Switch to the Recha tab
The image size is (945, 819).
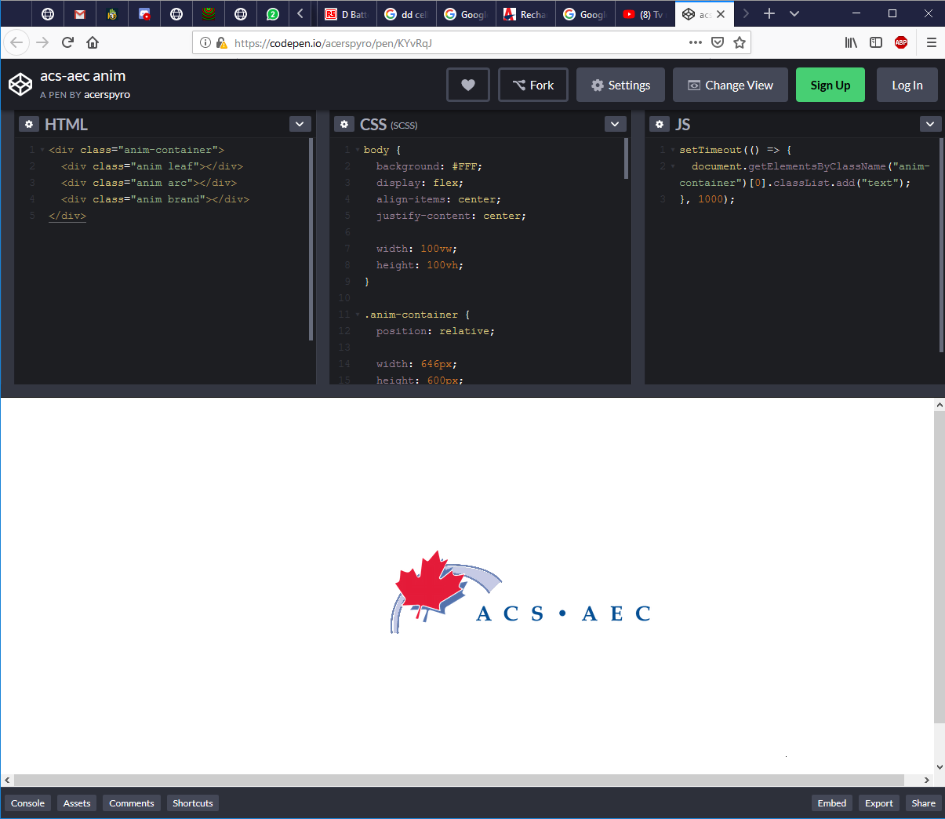click(x=525, y=14)
